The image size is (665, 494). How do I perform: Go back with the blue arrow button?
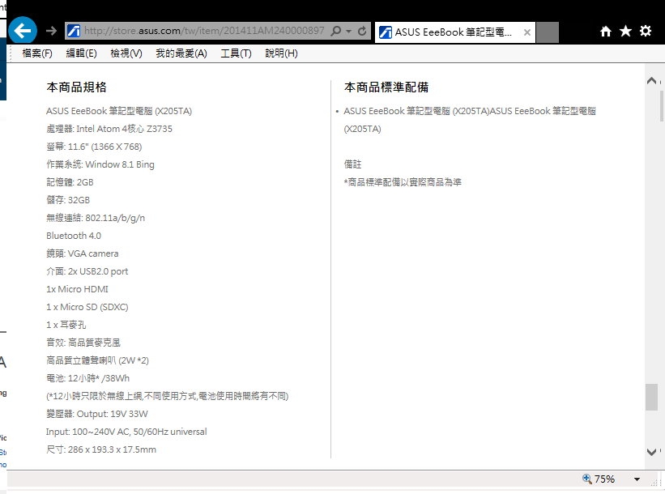click(x=23, y=31)
